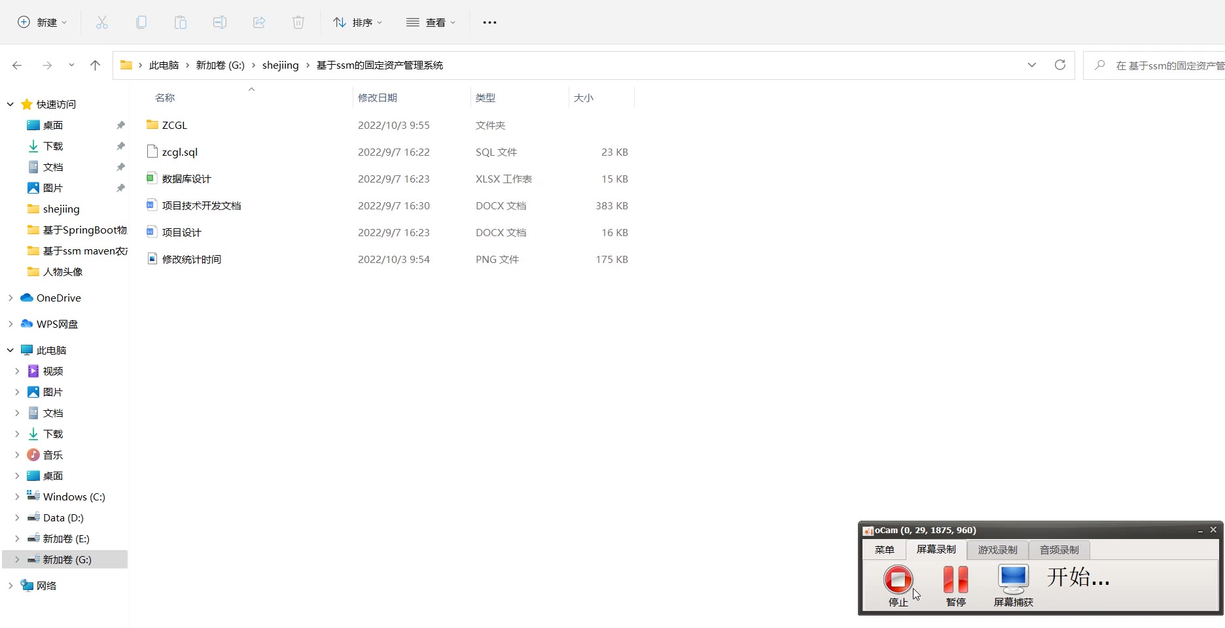Pause the oCam recording
This screenshot has height=628, width=1225.
coord(955,580)
